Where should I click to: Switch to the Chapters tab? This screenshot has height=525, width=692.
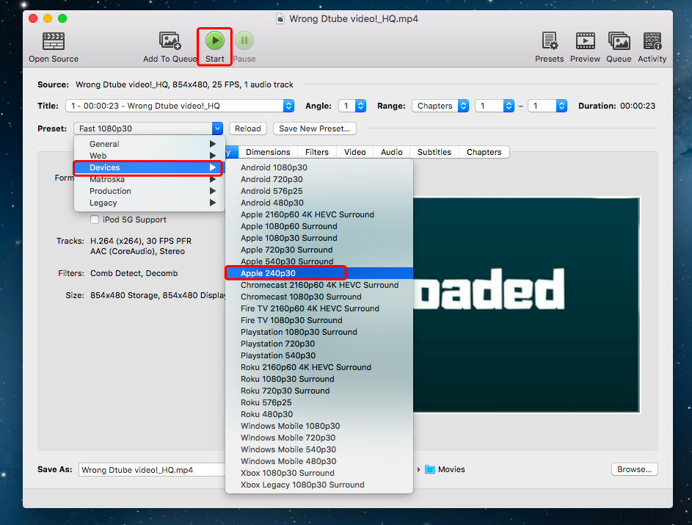(x=484, y=152)
